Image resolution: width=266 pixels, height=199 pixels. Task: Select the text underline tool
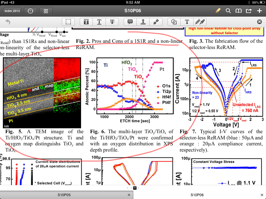(x=99, y=22)
